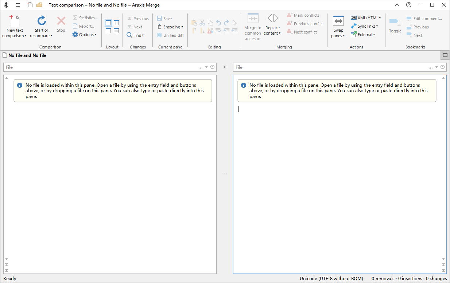Screen dimensions: 450x283
Task: Browse for right pane file with ellipsis button
Action: [x=431, y=67]
